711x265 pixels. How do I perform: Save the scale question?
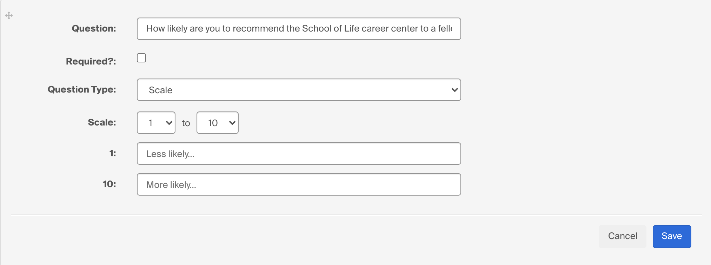672,236
